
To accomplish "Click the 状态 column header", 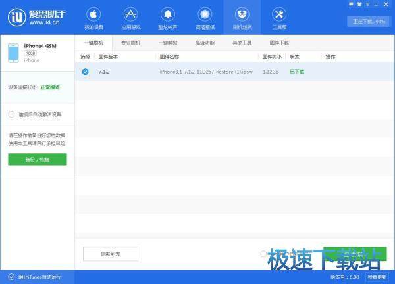I will tap(295, 57).
